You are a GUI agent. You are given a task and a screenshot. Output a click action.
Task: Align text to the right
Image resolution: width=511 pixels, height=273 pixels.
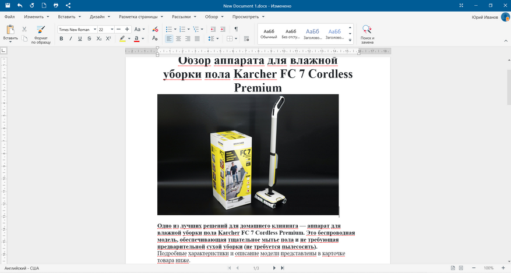click(188, 39)
